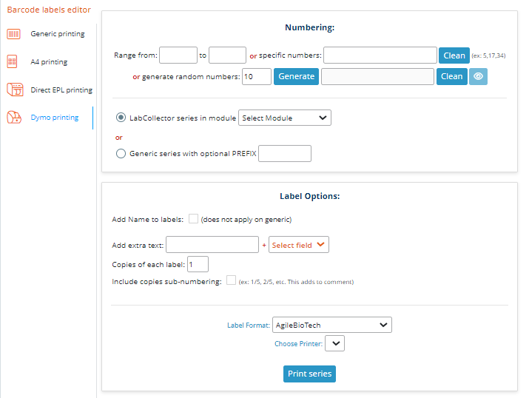Viewport: 529px width, 398px height.
Task: Tick Include copies sub-numbering checkbox
Action: 231,280
